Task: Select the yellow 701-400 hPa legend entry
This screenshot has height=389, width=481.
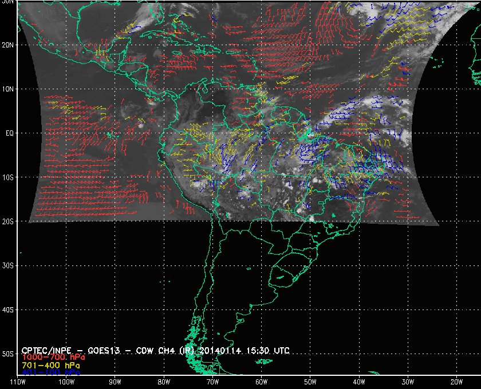Action: click(50, 366)
